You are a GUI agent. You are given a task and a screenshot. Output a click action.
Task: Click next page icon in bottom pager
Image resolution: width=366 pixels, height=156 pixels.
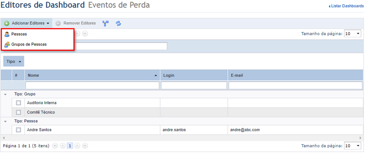tap(77, 146)
